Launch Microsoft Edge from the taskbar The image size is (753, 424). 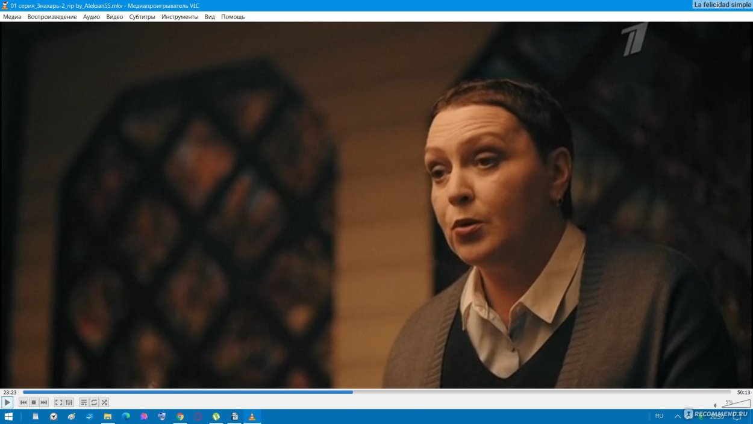(126, 416)
